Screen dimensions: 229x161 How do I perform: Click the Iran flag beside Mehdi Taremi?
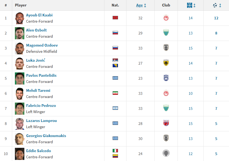point(115,93)
